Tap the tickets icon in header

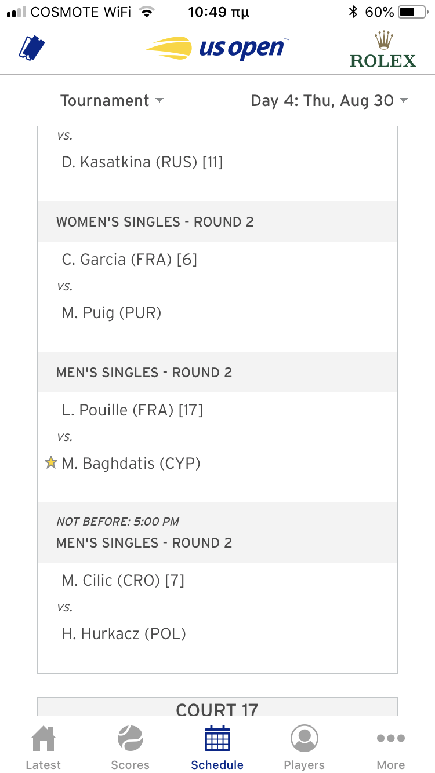click(x=32, y=48)
